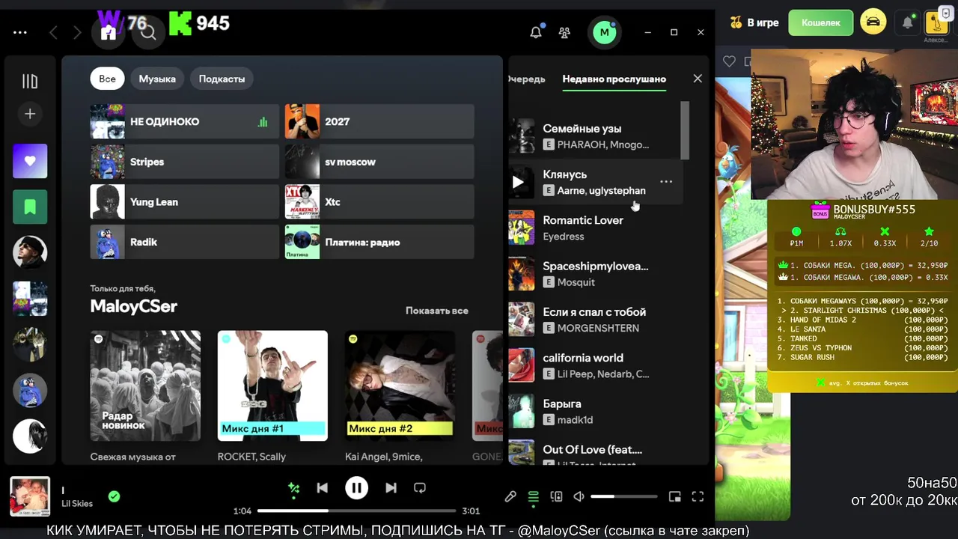Open the Микс дня #1 card
This screenshot has height=539, width=958.
pyautogui.click(x=272, y=386)
